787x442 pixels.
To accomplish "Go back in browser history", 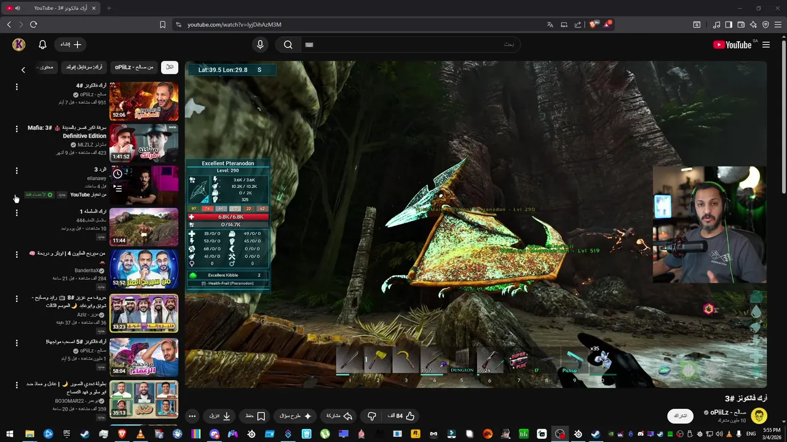I will pyautogui.click(x=9, y=25).
